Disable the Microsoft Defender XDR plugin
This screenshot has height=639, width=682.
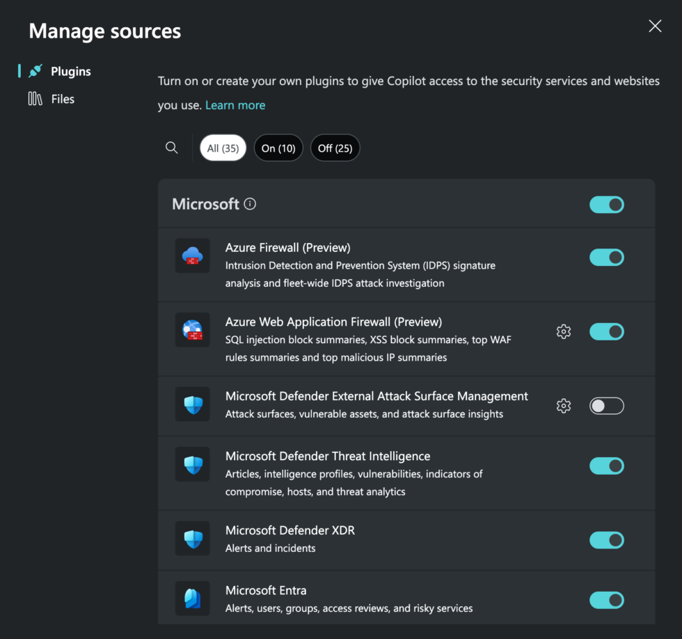click(x=606, y=540)
